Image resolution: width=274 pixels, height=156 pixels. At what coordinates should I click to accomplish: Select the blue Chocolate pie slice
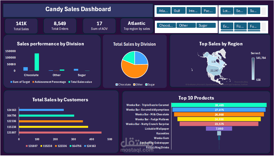coord(141,59)
